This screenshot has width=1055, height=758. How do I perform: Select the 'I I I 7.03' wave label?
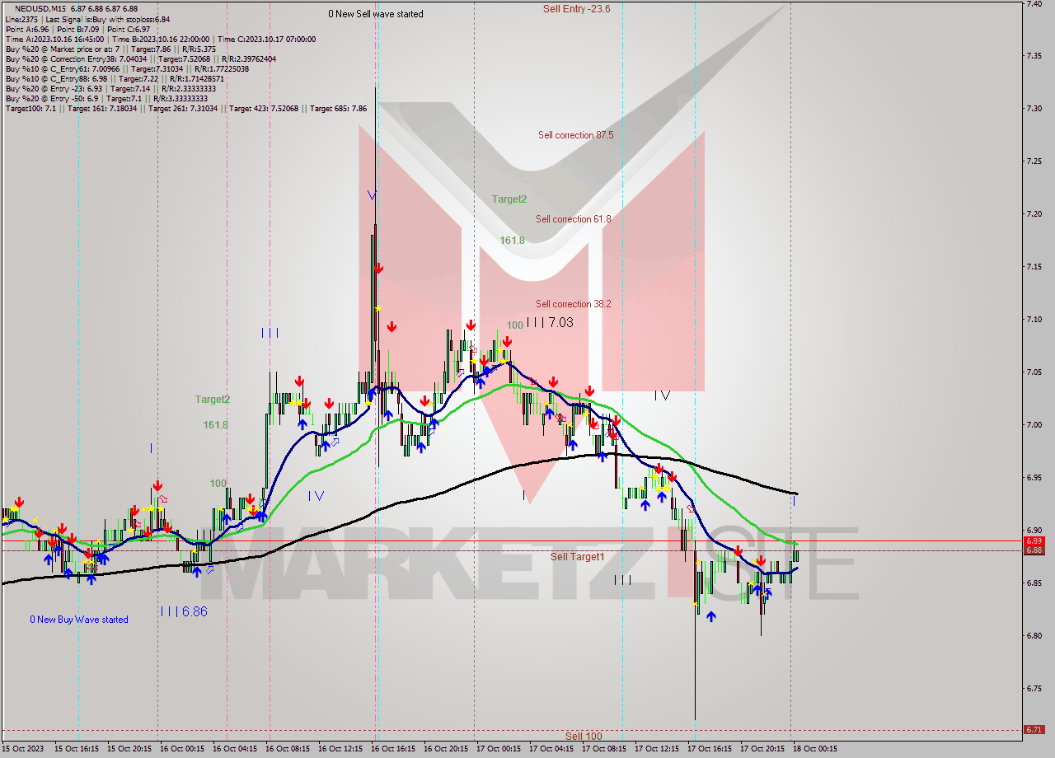point(550,323)
